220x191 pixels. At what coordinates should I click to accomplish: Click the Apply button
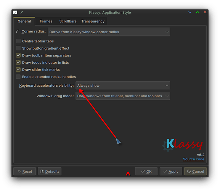[171, 172]
